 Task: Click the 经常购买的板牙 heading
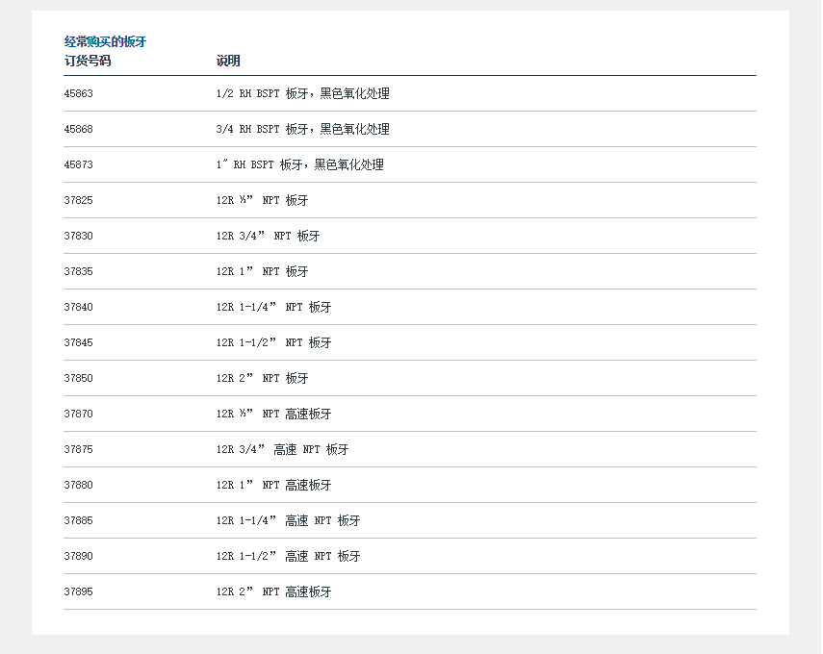[105, 42]
